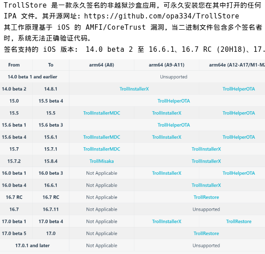Click the 'To' column header
This screenshot has width=265, height=254.
[50, 65]
